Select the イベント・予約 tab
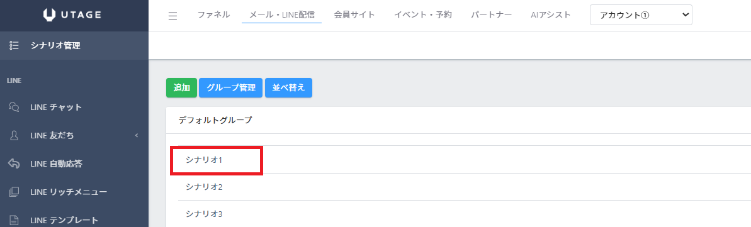Viewport: 751px width, 227px height. tap(423, 15)
